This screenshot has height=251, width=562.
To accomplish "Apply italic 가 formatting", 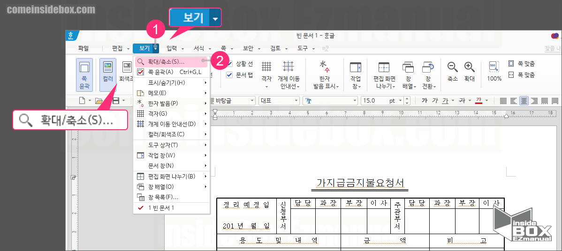I will (435, 101).
